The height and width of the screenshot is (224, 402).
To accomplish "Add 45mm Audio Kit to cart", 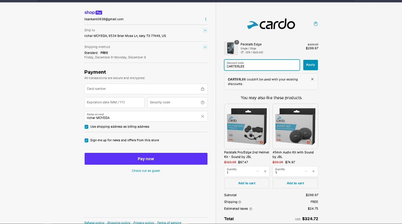I will click(x=295, y=183).
